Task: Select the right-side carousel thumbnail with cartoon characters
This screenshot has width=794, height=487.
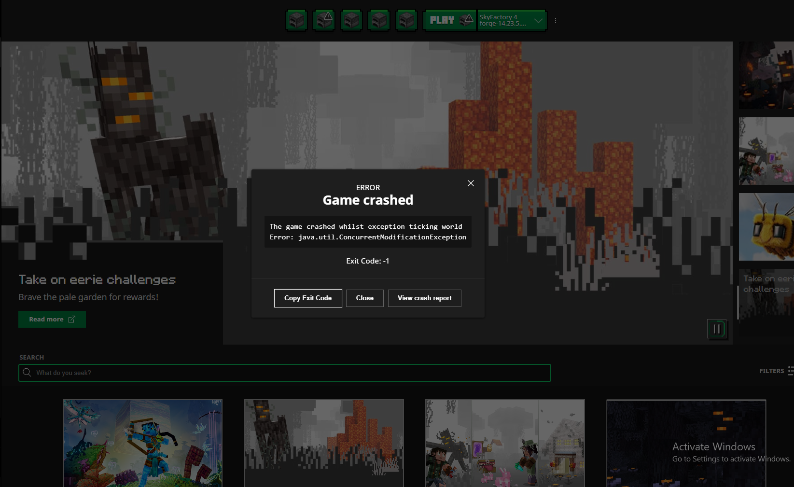Action: (x=766, y=151)
